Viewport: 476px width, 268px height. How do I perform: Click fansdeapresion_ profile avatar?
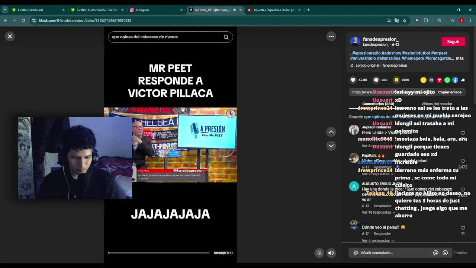[355, 42]
